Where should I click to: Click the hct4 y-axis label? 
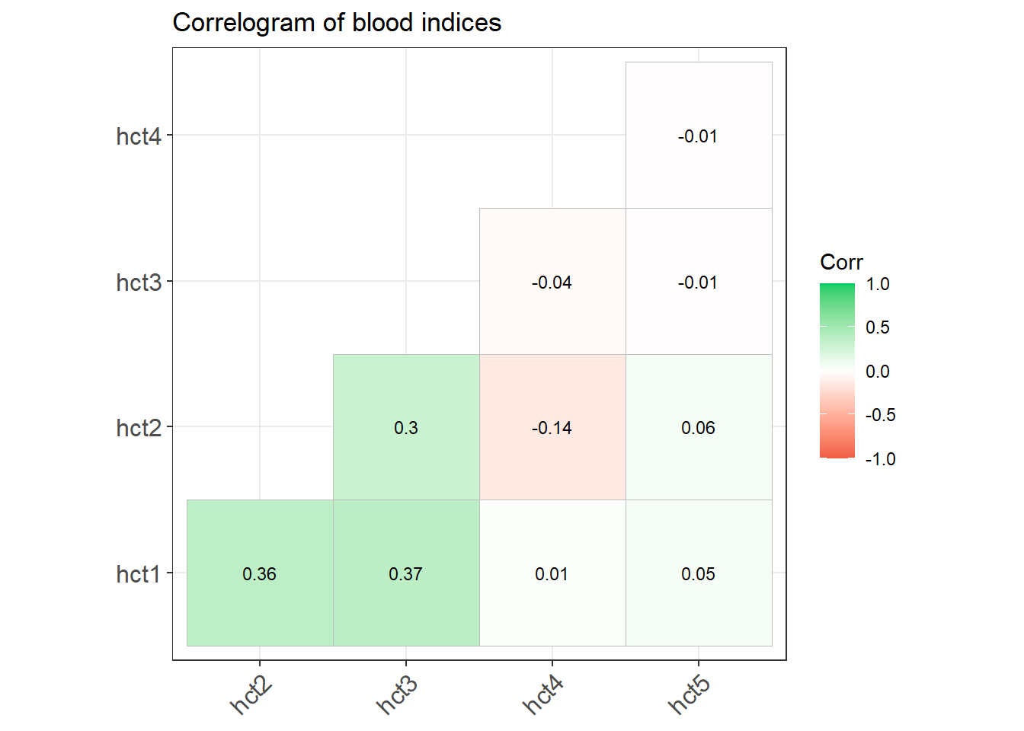pos(139,136)
